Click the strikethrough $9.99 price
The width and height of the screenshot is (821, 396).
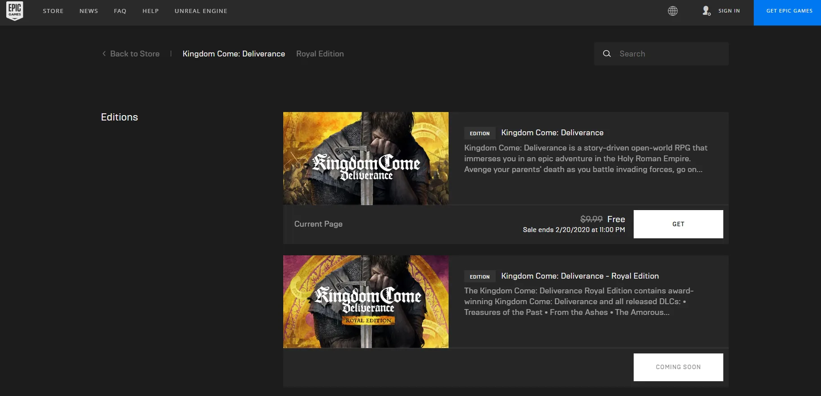point(591,219)
